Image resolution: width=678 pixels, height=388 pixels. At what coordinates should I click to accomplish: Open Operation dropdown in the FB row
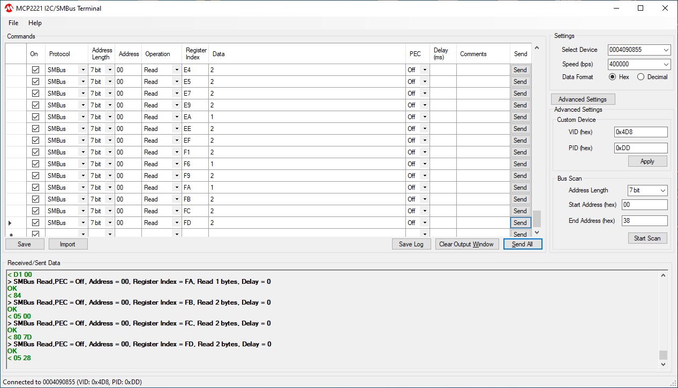[x=176, y=199]
